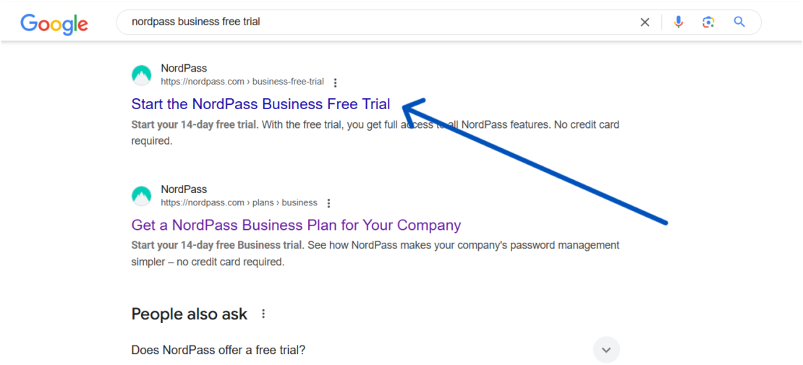Click the question text "Does NordPass offer a free trial?"
This screenshot has height=365, width=803.
[218, 350]
